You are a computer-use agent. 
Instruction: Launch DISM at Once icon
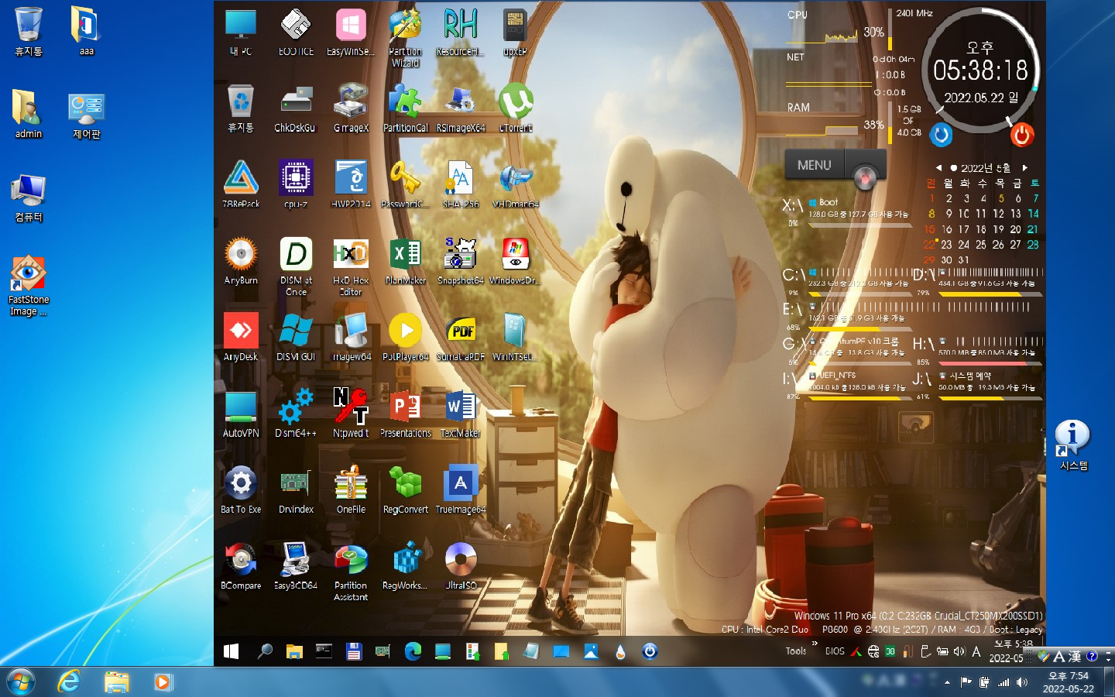[296, 266]
